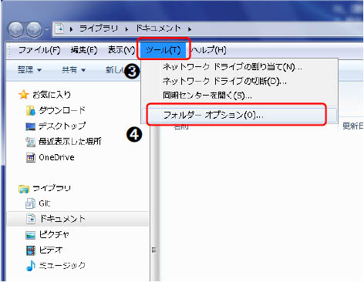Image resolution: width=364 pixels, height=282 pixels.
Task: Open the ツール(T) menu
Action: click(163, 49)
